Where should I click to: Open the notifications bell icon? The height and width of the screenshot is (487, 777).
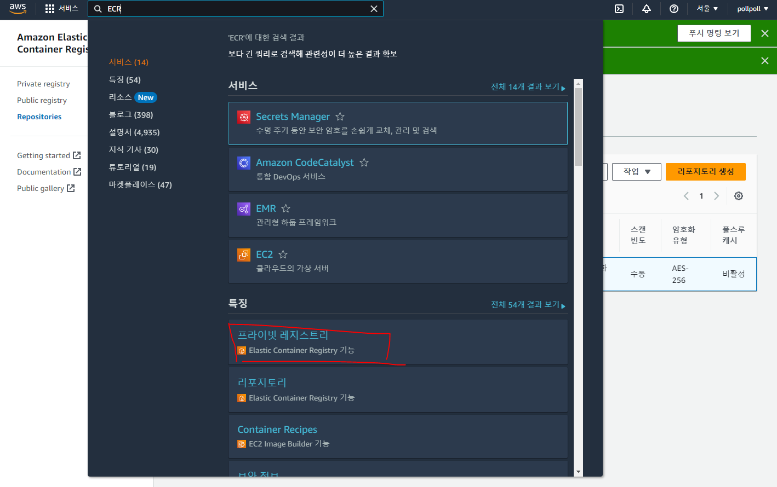pyautogui.click(x=647, y=9)
